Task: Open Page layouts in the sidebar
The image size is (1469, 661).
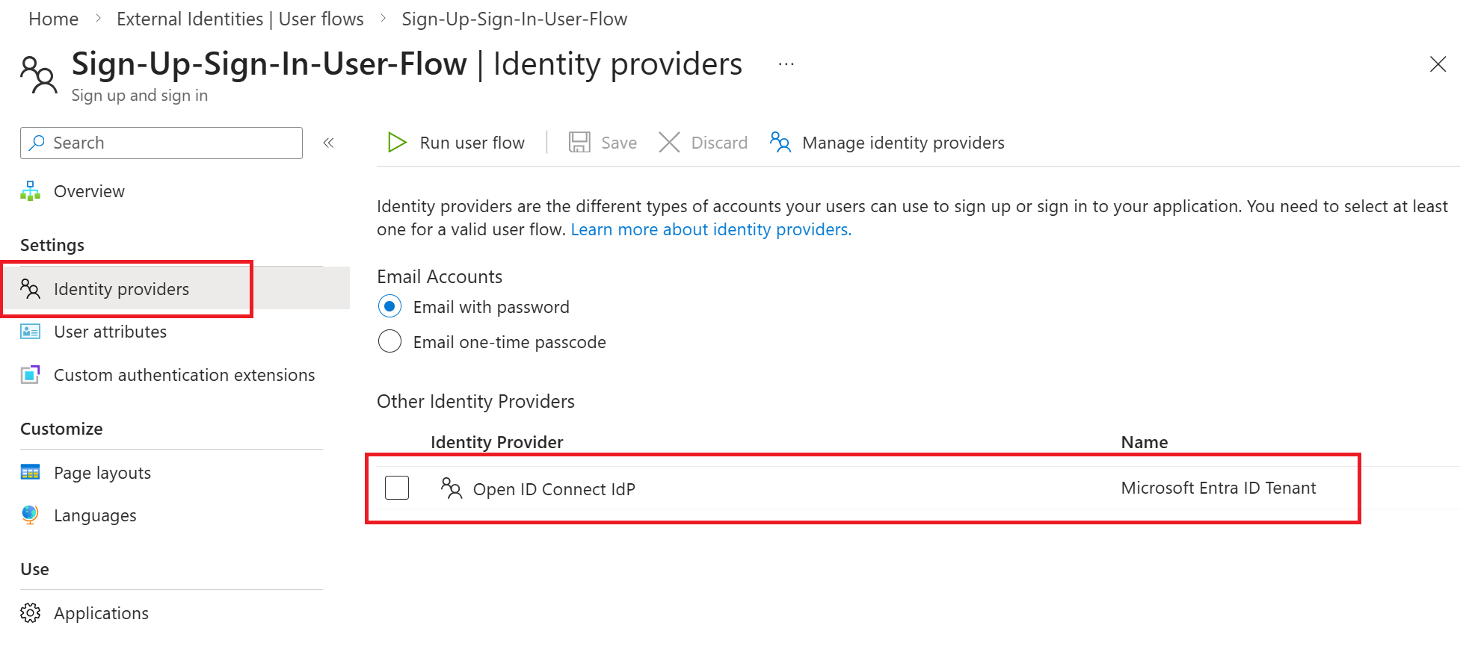Action: (x=102, y=473)
